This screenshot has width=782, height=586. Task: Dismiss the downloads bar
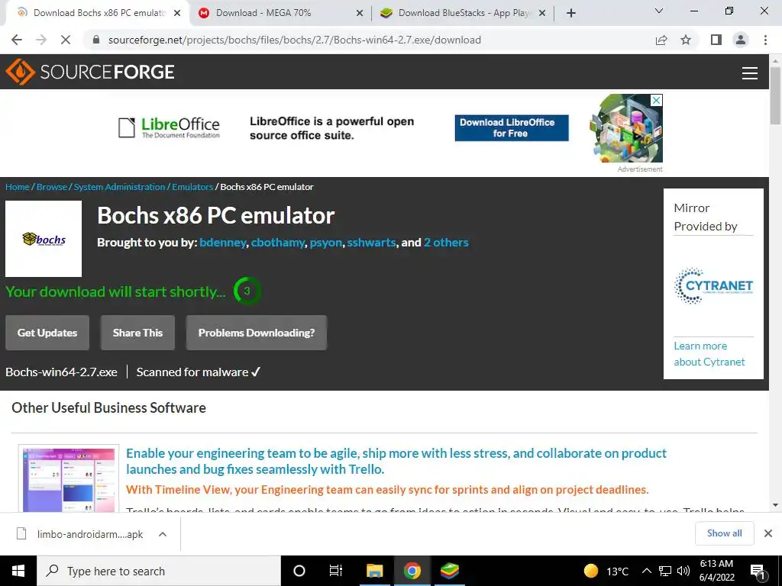768,533
